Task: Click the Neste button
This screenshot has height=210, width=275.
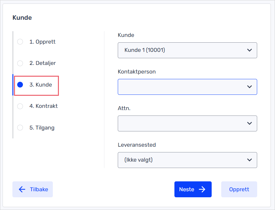Action: point(193,189)
